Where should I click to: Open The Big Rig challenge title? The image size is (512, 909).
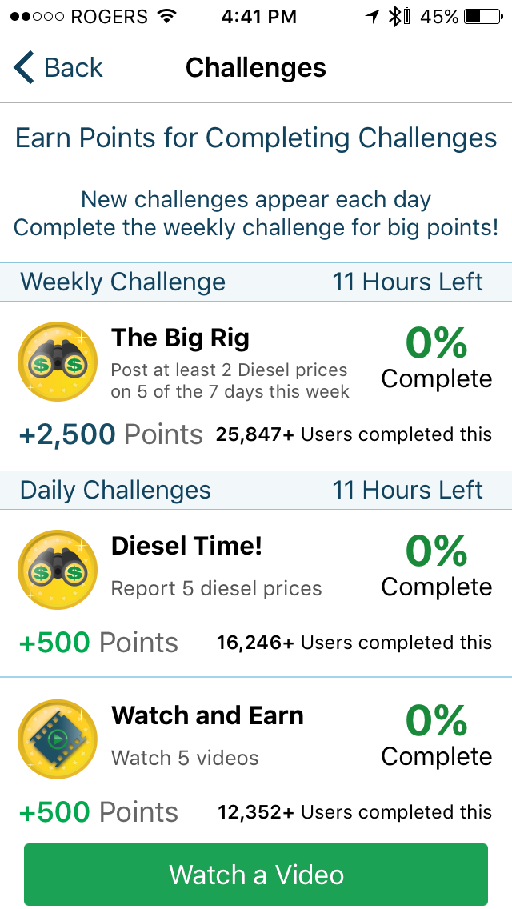tap(180, 338)
